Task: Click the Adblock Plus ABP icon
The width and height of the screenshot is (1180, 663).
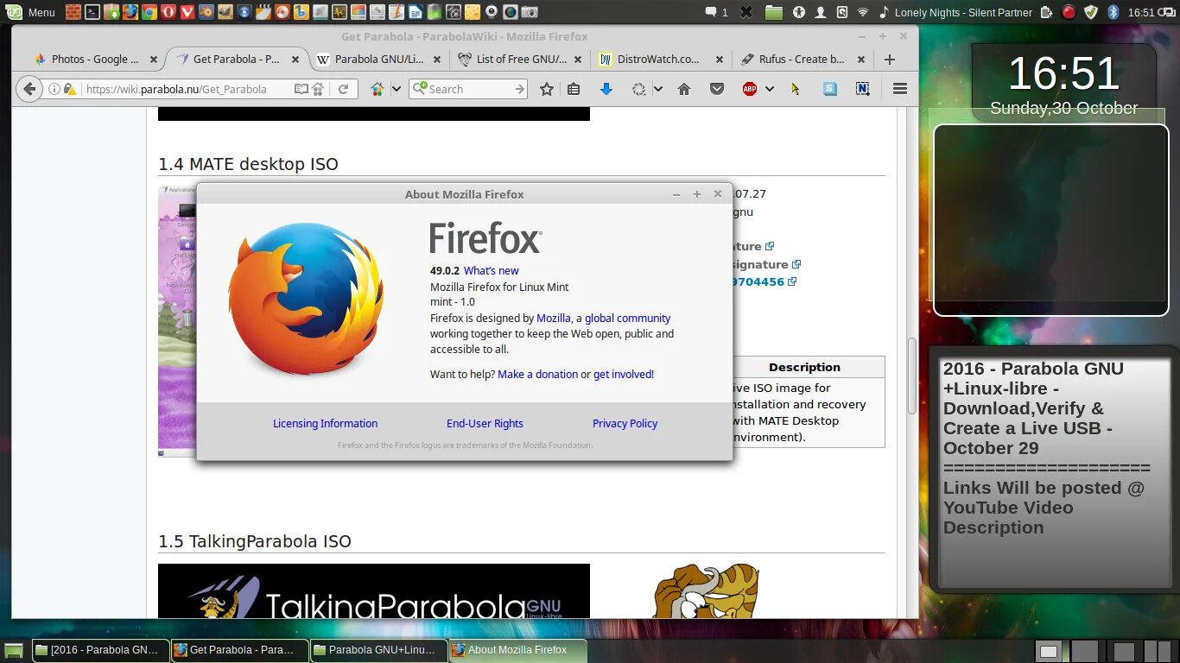Action: [x=750, y=89]
